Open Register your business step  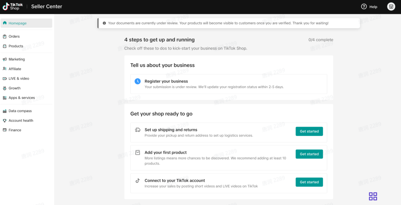166,81
